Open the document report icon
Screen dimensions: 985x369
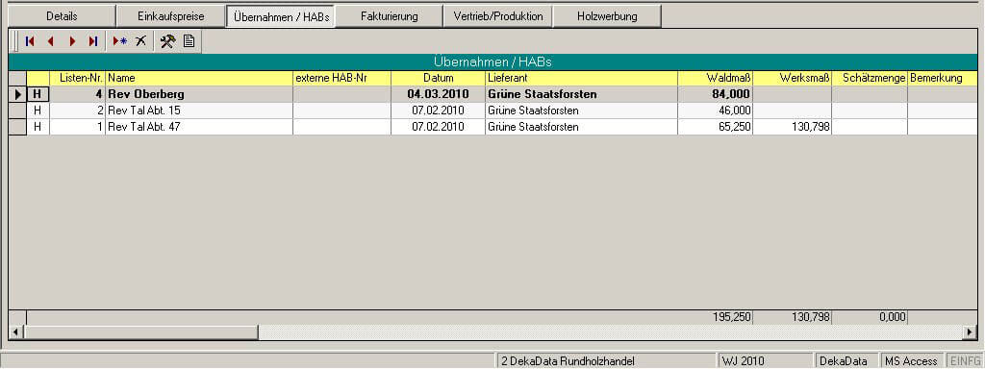click(x=189, y=41)
